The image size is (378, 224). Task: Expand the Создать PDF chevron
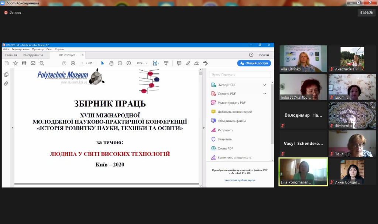coord(265,94)
